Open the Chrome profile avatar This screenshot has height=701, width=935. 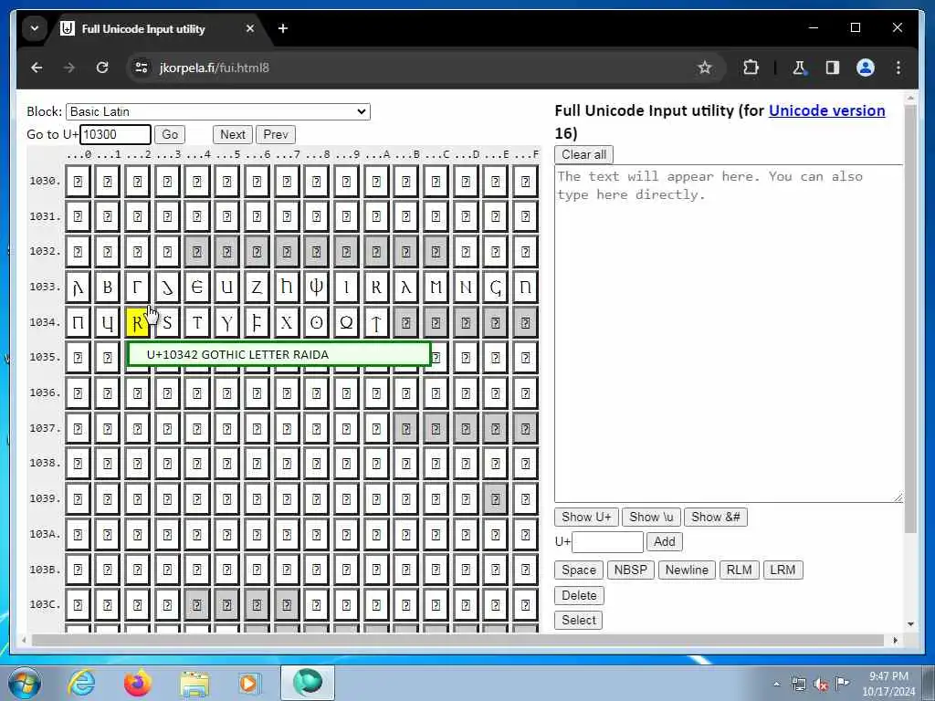[x=866, y=68]
